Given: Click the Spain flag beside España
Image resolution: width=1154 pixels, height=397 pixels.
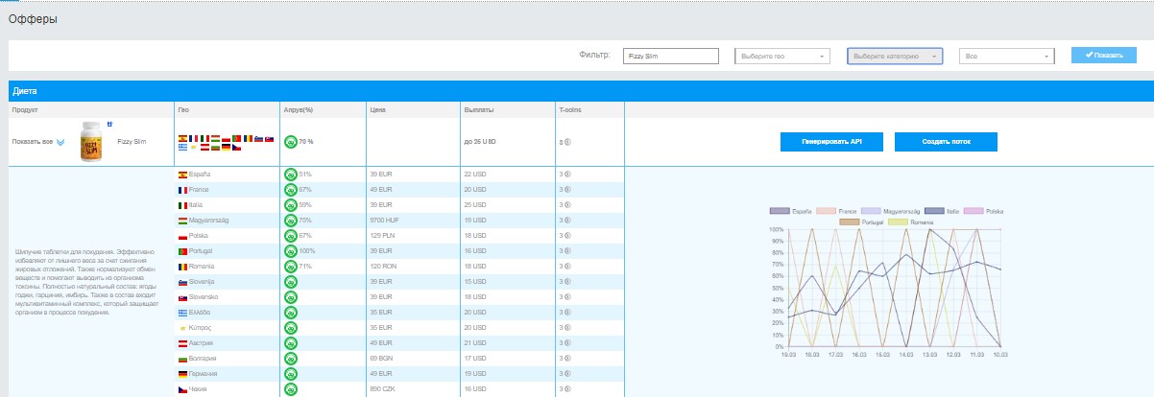Looking at the screenshot, I should tap(182, 175).
